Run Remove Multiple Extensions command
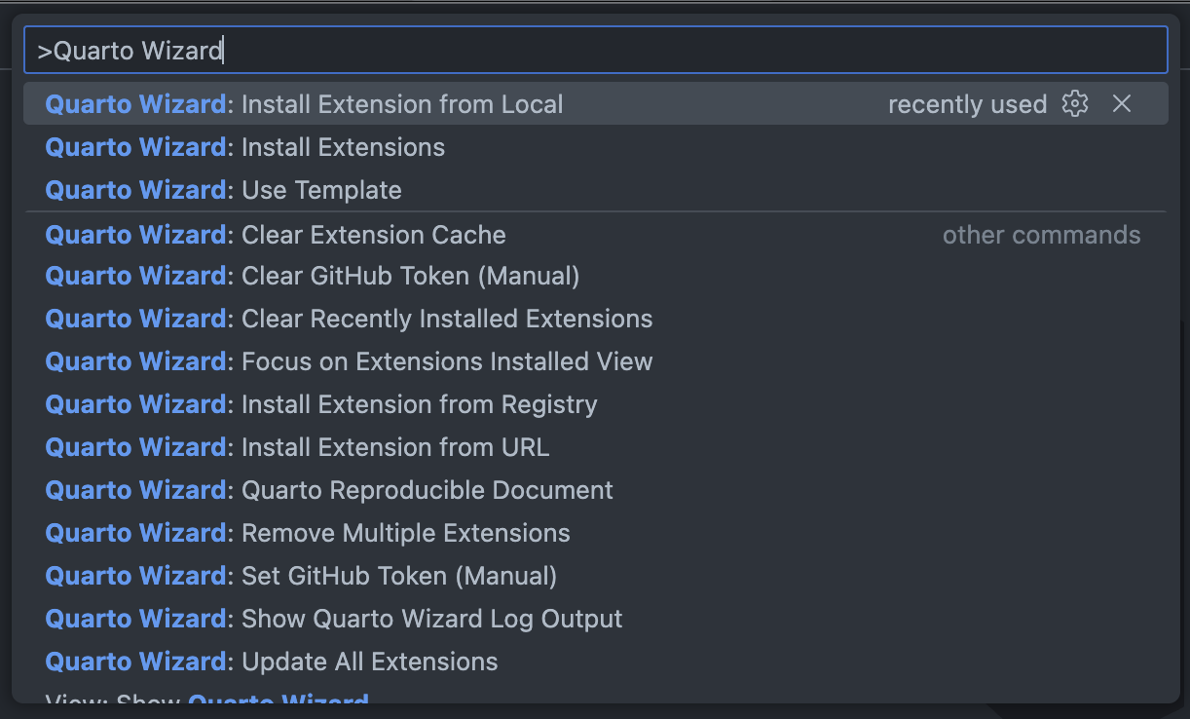Image resolution: width=1190 pixels, height=719 pixels. click(308, 533)
